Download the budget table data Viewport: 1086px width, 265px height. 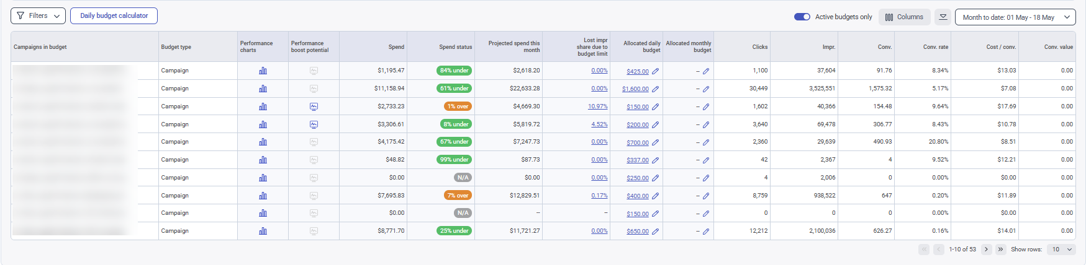pos(943,17)
